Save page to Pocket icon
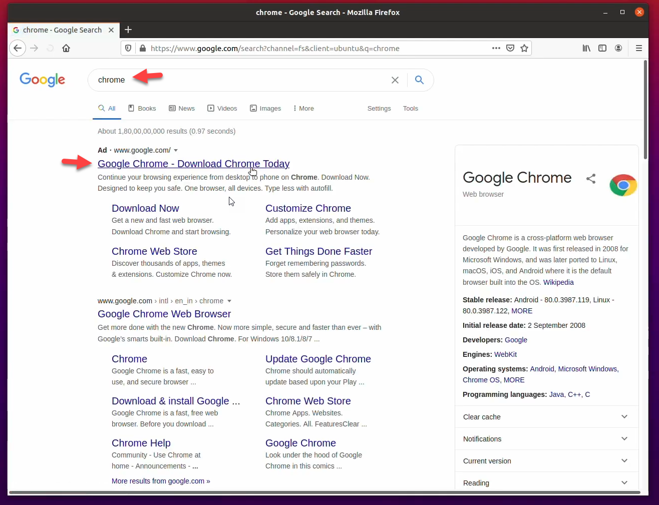The height and width of the screenshot is (505, 659). [x=510, y=48]
